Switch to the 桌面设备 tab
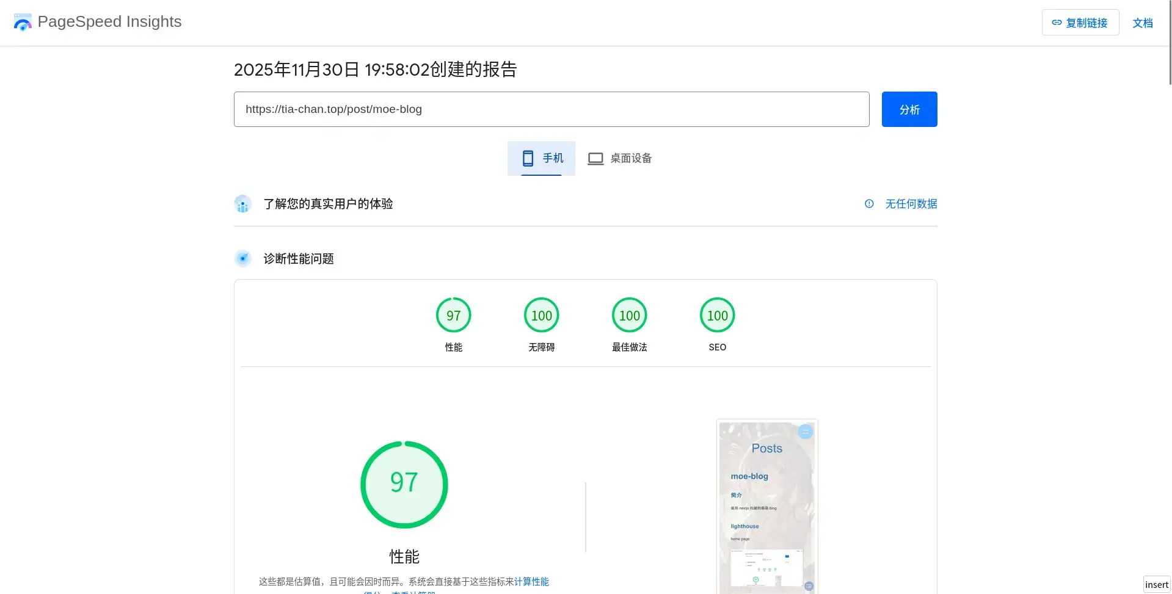Screen dimensions: 1172x594 (x=619, y=159)
